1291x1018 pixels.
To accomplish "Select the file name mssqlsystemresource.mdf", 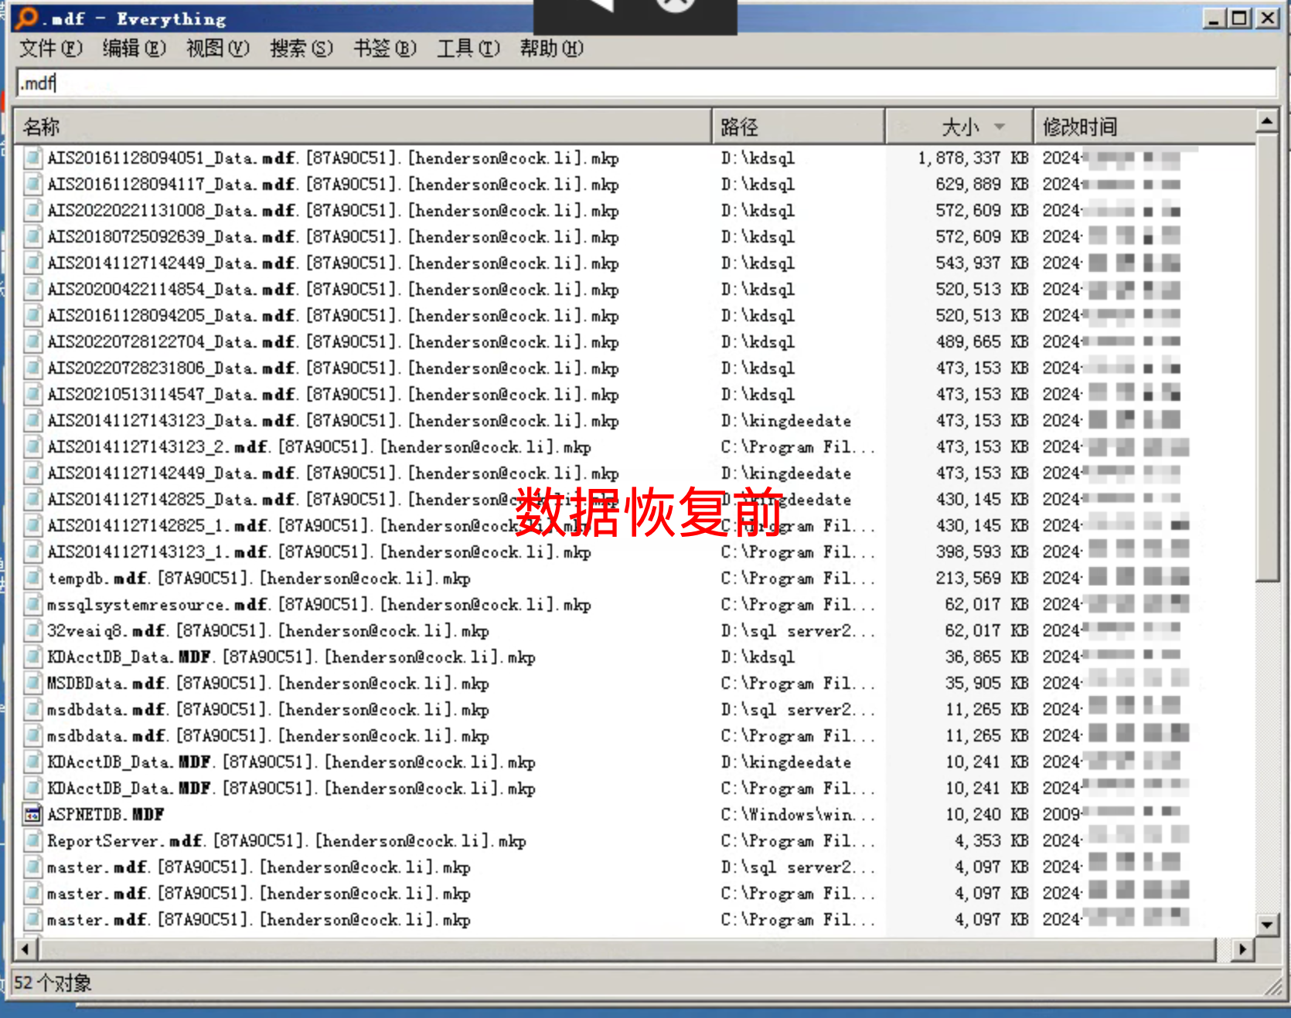I will coord(319,605).
